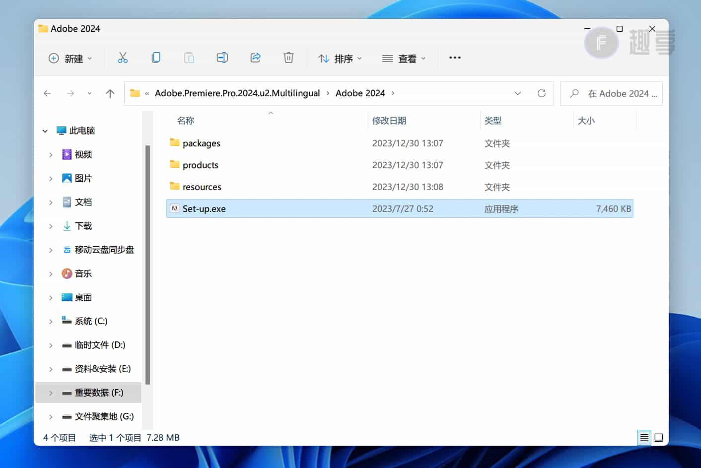The image size is (701, 468).
Task: Expand the 移动云盘同步盘 tree node
Action: coord(51,250)
